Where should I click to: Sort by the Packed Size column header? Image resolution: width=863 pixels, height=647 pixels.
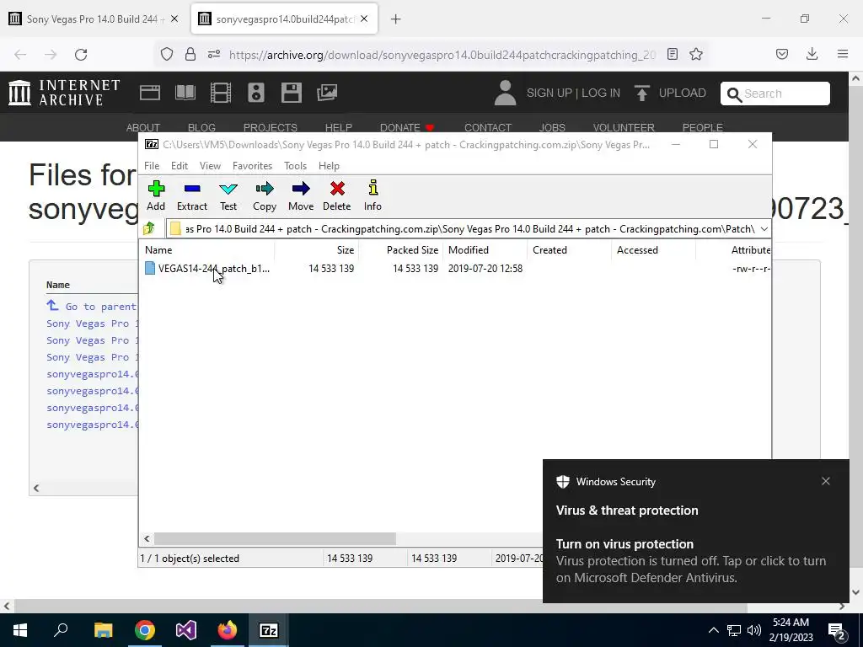tap(400, 249)
